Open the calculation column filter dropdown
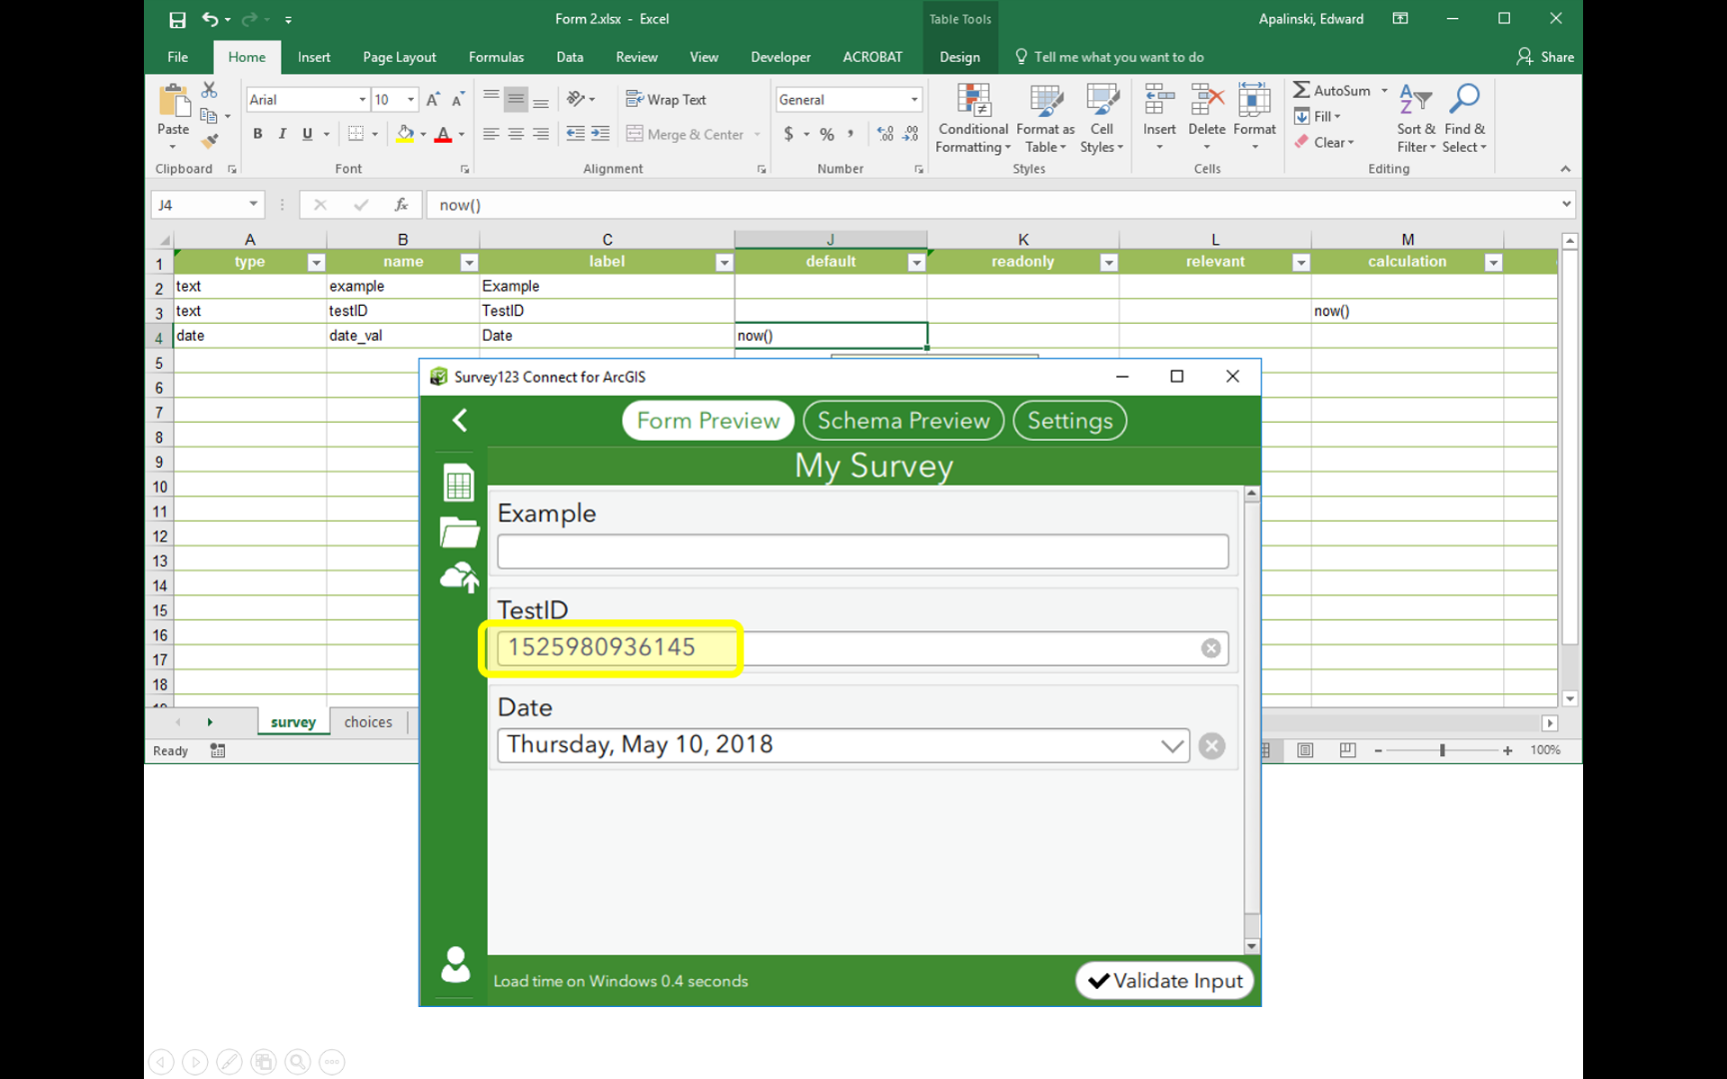 1493,263
